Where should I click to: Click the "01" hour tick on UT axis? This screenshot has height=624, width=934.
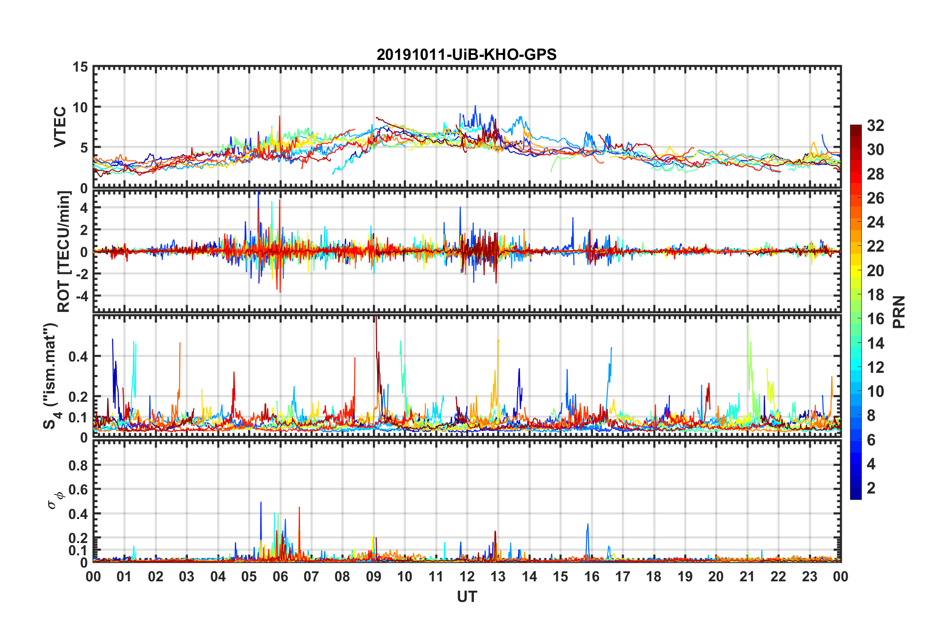click(x=124, y=576)
